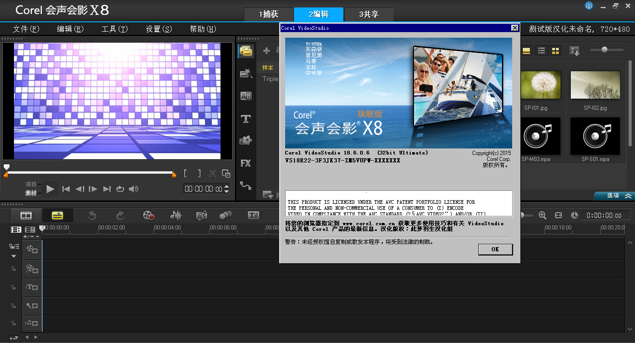Toggle ripple editing lock on overlay track

coord(13,268)
